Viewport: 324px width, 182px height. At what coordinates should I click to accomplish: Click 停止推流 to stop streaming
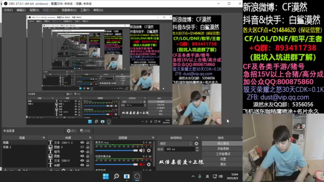coord(222,144)
